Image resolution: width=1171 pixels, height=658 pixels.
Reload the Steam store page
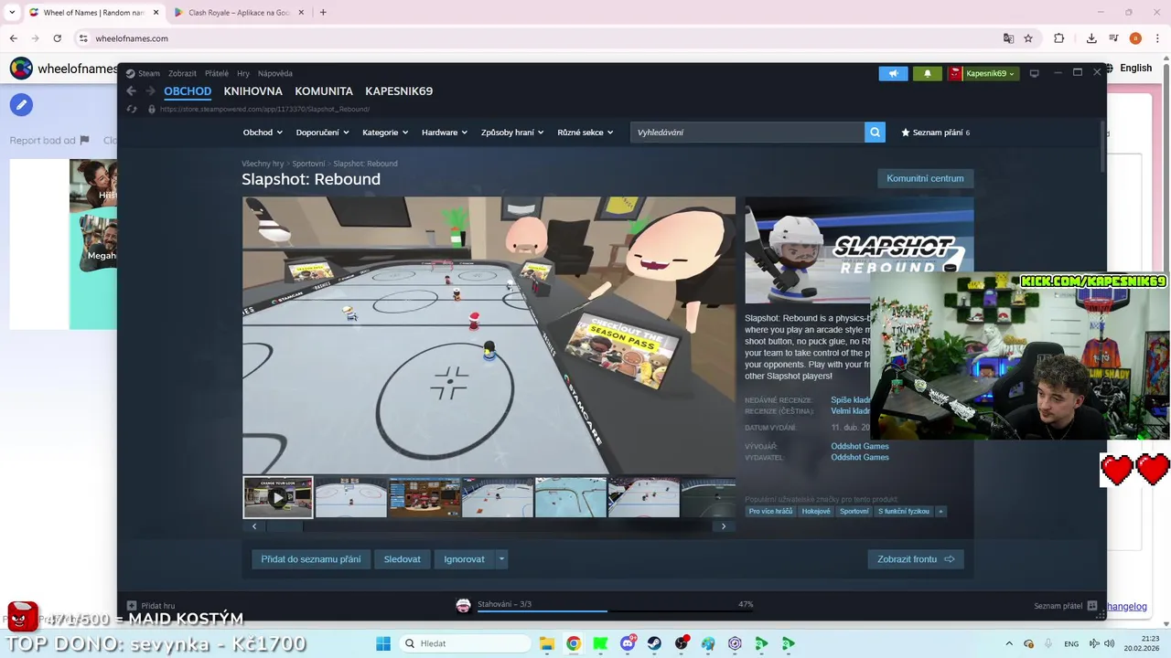point(132,109)
